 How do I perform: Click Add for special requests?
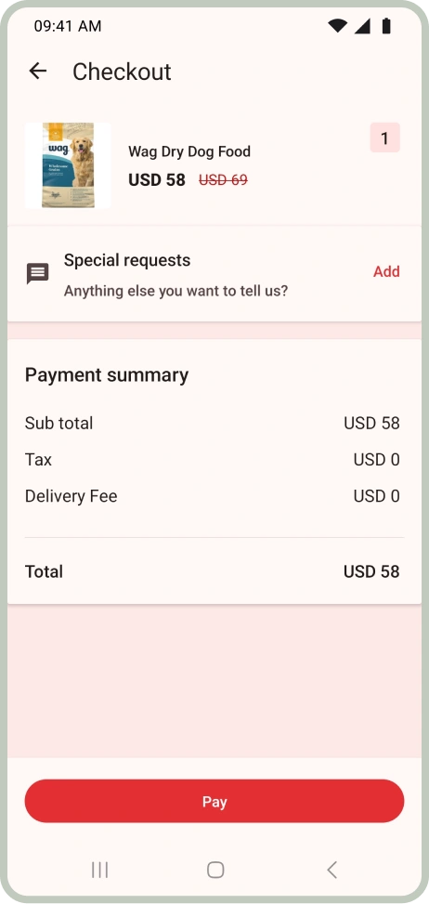click(x=386, y=271)
